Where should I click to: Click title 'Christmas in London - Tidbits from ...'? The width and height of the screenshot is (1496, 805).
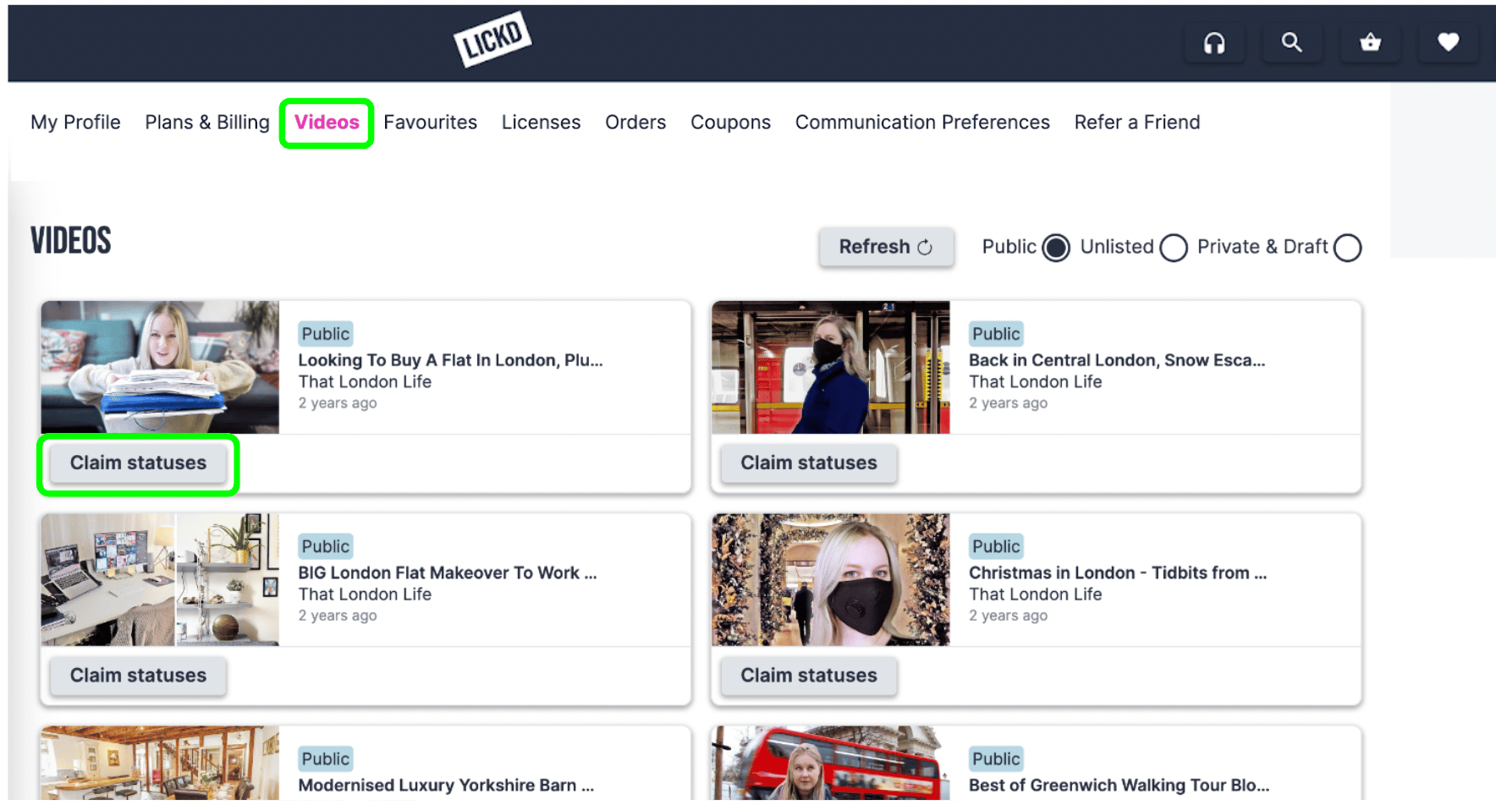click(x=1118, y=572)
